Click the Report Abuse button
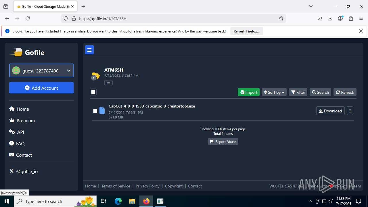 pyautogui.click(x=223, y=142)
